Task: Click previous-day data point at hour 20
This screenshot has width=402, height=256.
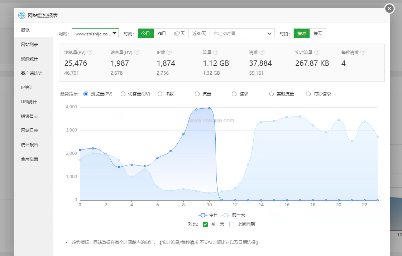Action: 339,120
